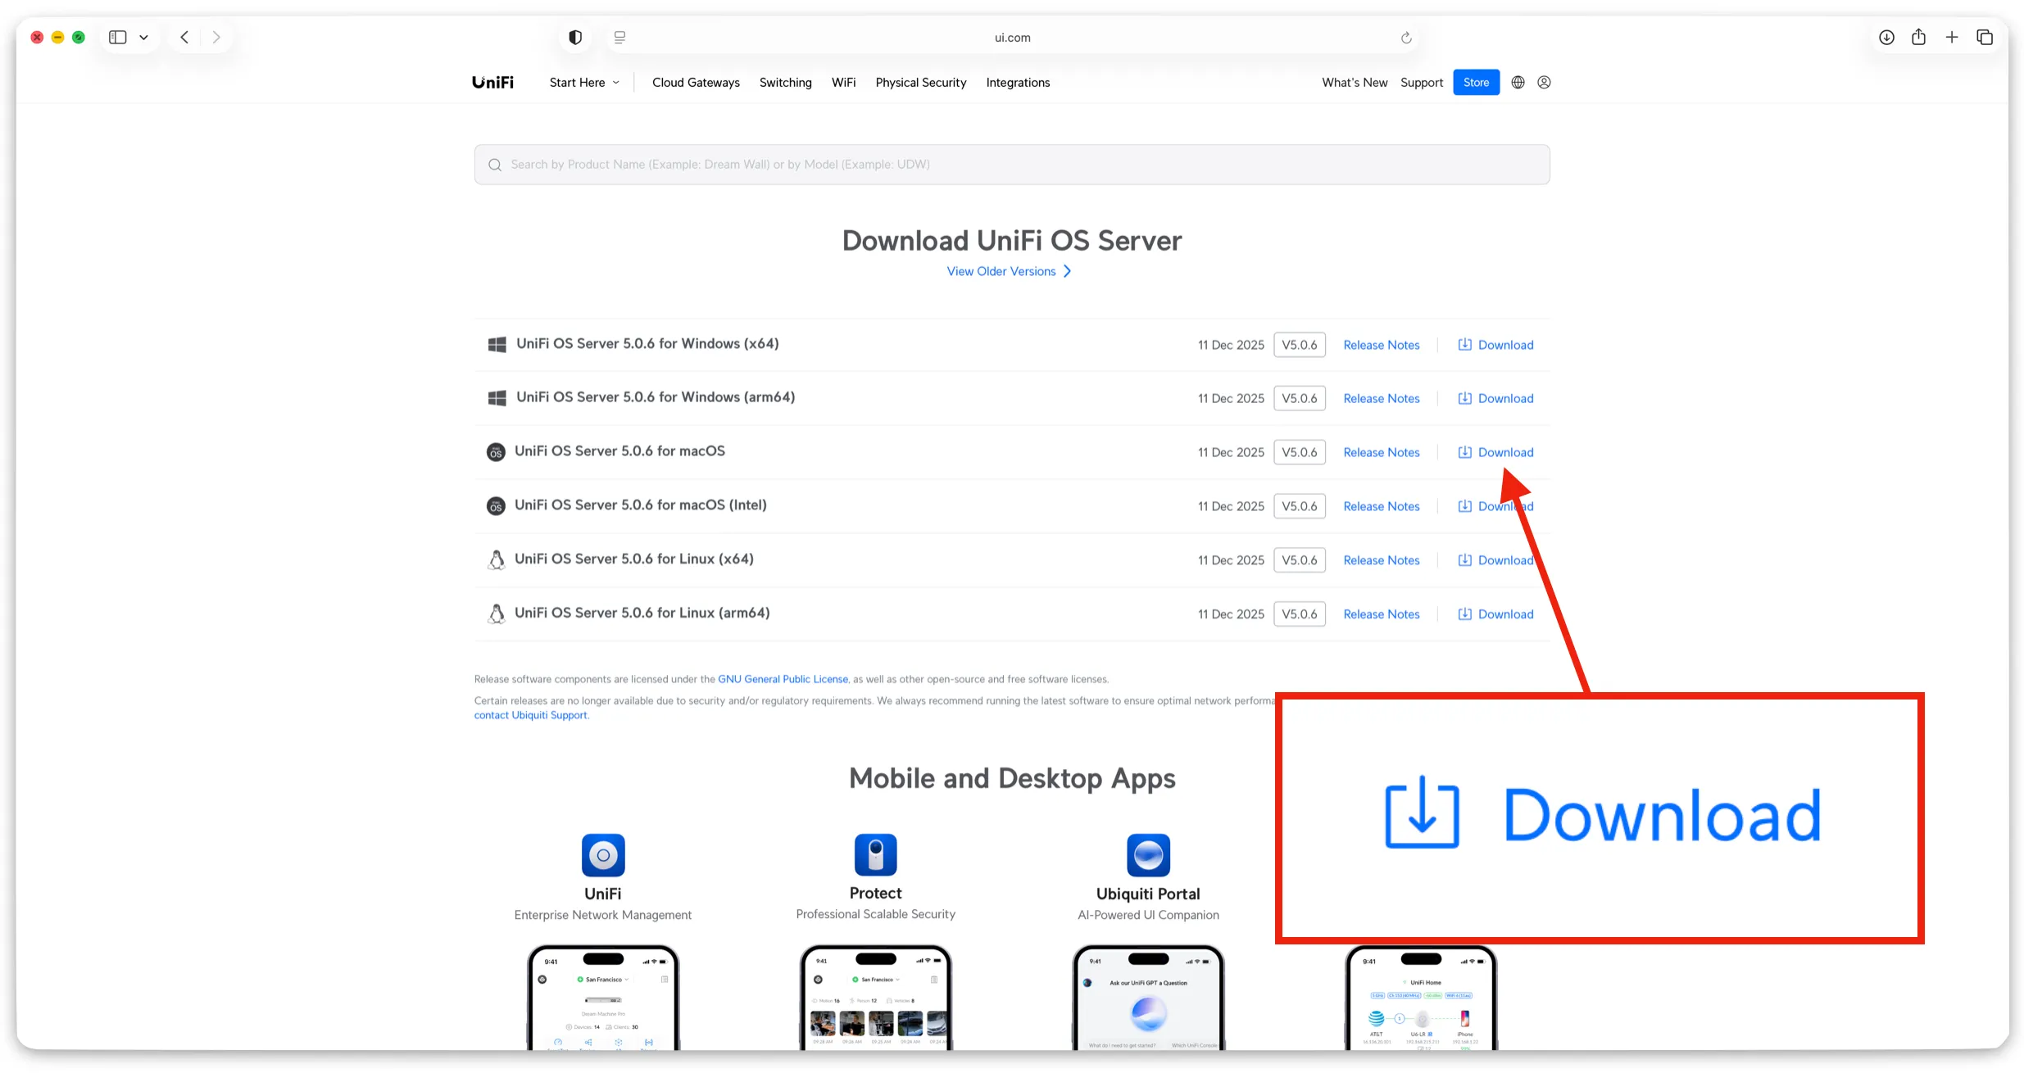Open the language globe icon next to Store

[x=1517, y=82]
